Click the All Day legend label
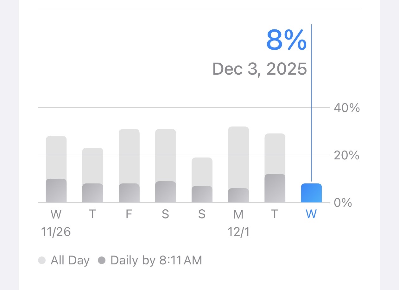The image size is (399, 290). 70,261
